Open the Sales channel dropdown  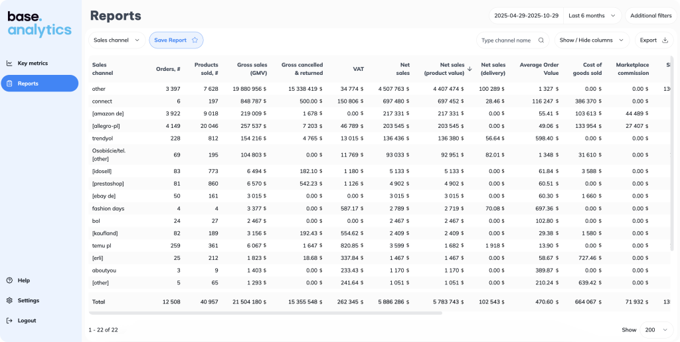[x=117, y=40]
